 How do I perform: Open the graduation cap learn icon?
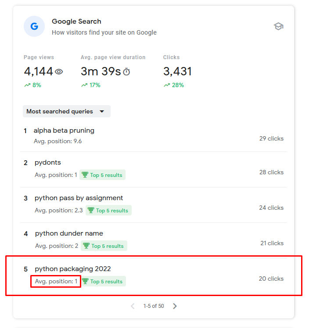278,26
